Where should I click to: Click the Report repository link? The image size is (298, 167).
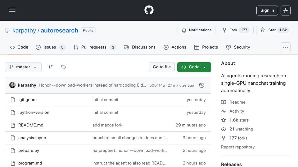click(x=238, y=147)
